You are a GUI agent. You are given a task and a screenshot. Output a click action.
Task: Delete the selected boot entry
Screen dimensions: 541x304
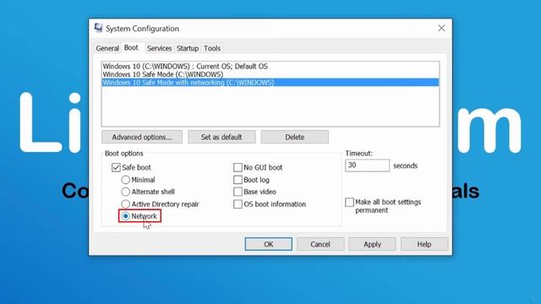295,137
